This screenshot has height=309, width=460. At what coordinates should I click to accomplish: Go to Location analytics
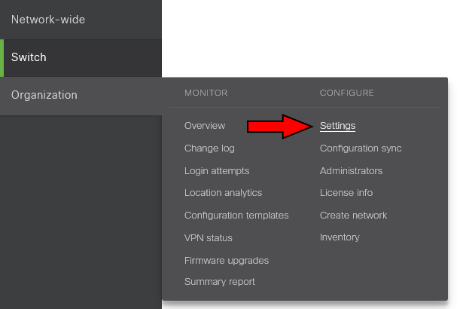point(223,193)
